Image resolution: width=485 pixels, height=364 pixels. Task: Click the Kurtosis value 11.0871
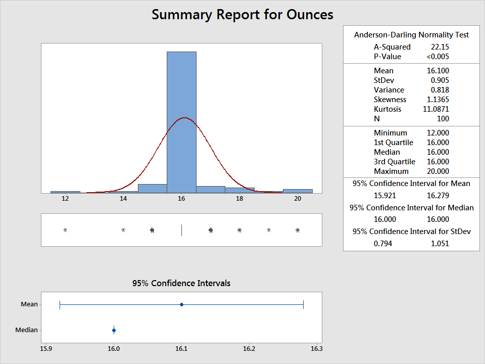point(436,109)
